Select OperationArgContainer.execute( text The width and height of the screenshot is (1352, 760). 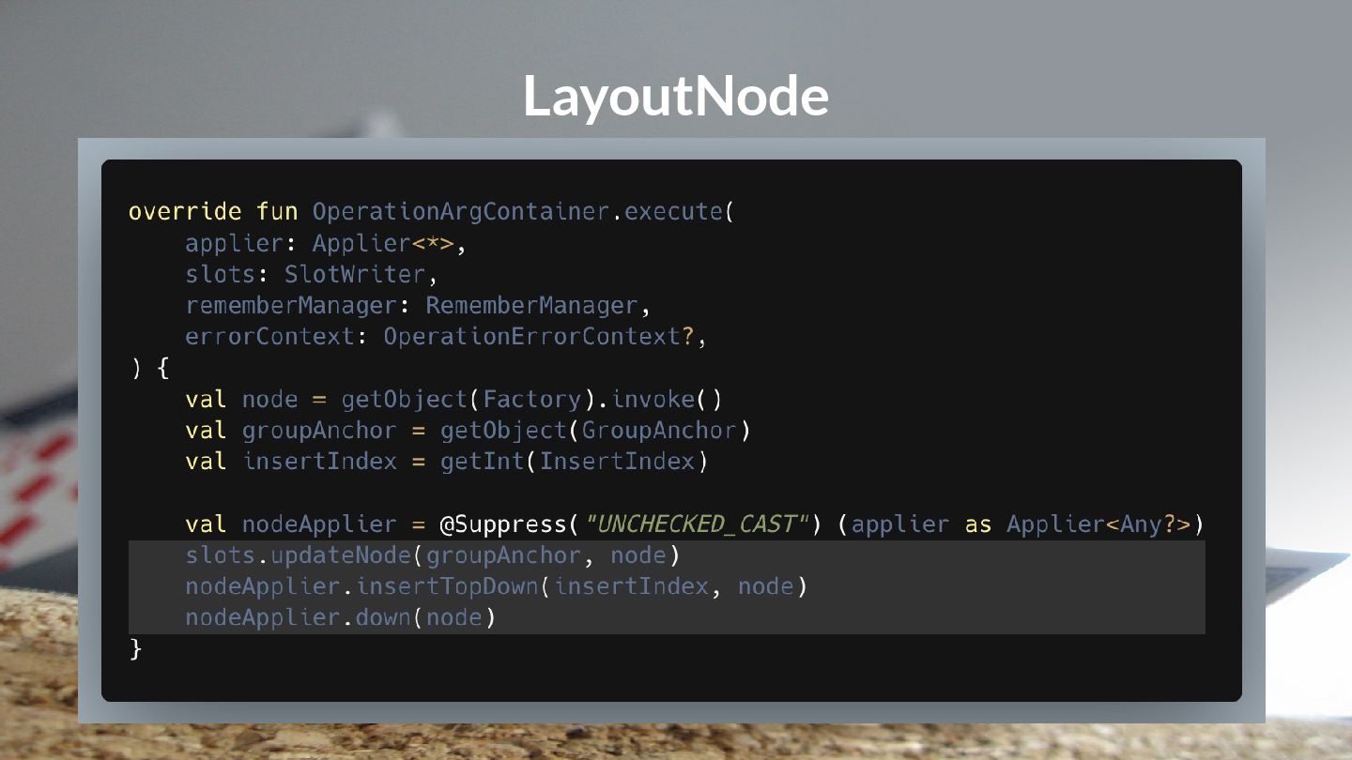(523, 211)
